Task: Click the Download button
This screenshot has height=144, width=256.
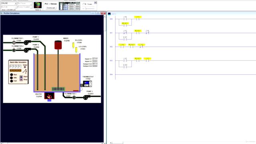Action: (x=51, y=8)
